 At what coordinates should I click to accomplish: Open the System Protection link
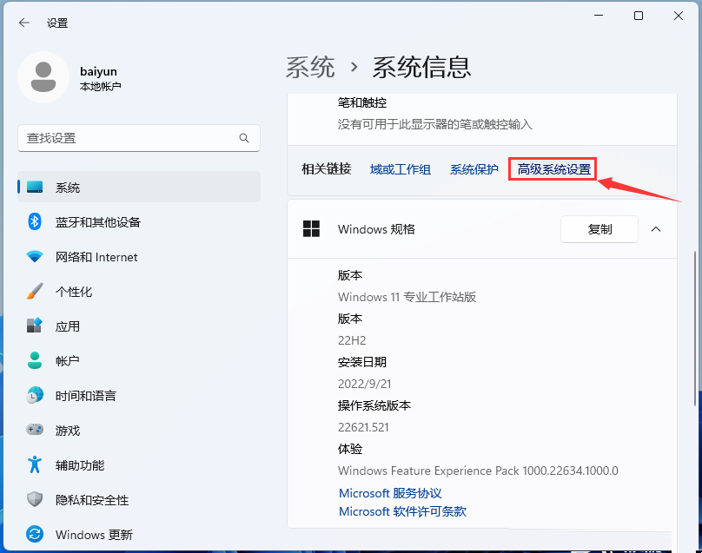(474, 169)
